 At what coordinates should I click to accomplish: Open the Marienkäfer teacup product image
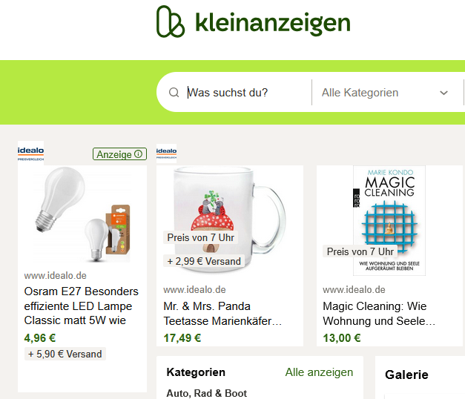click(230, 220)
